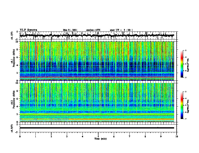Click the log(PSD) label beside ch.1 colorbar
The height and width of the screenshot is (153, 199).
188,65
